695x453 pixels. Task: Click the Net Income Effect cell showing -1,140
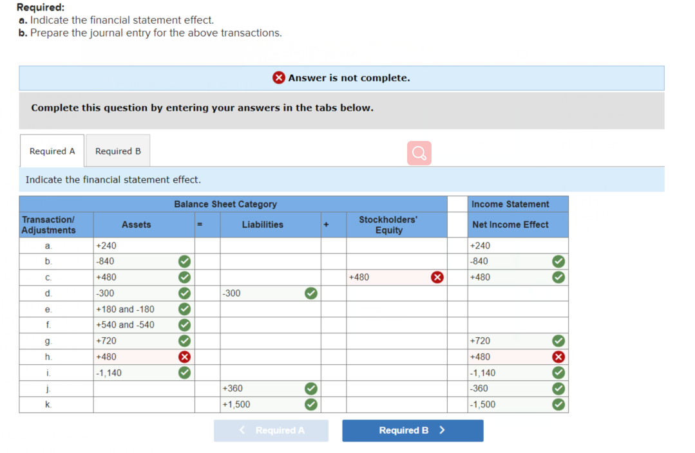[509, 373]
